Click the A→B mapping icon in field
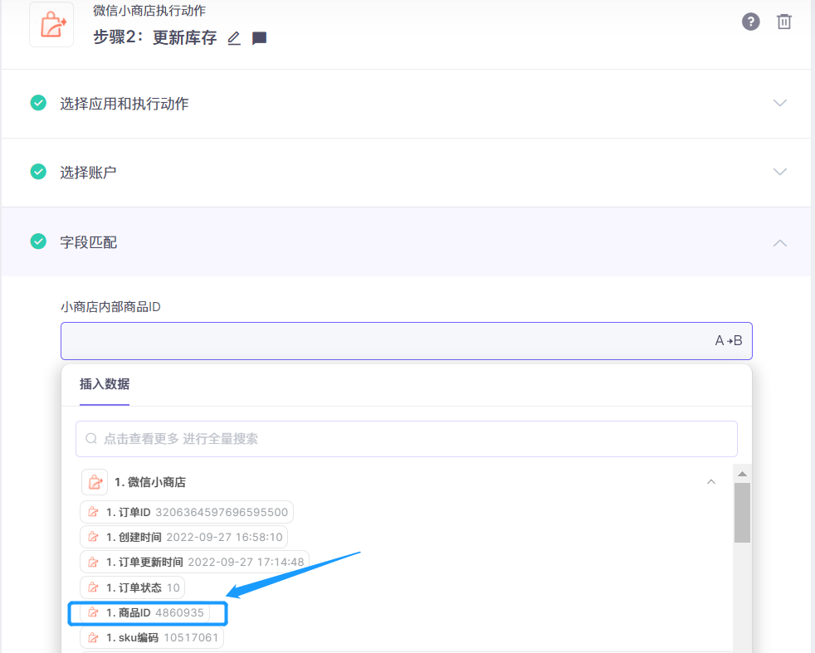This screenshot has width=815, height=653. click(x=728, y=340)
